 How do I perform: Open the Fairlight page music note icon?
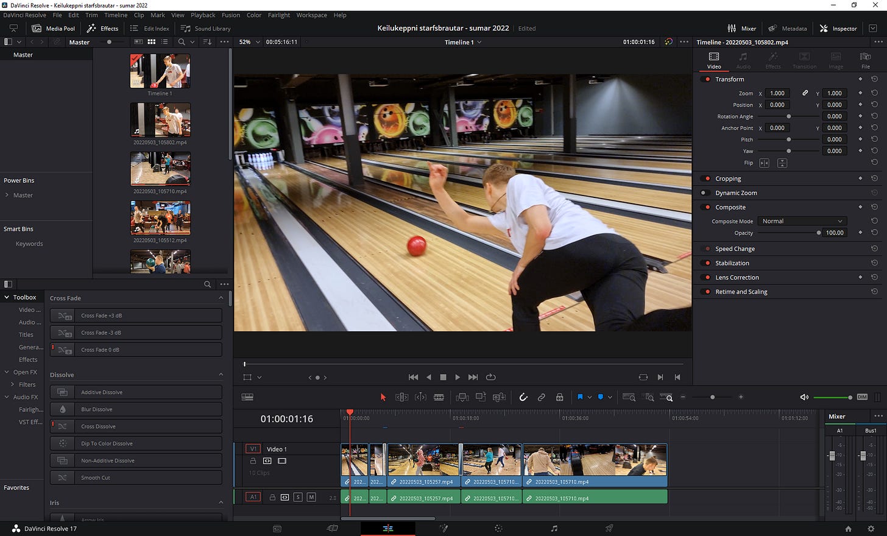point(554,528)
